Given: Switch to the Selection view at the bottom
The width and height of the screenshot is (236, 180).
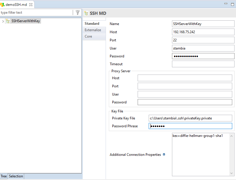Looking at the screenshot, I should pyautogui.click(x=16, y=176).
